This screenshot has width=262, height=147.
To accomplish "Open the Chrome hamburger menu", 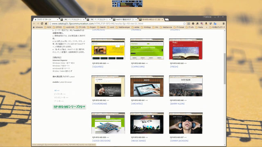I will (224, 24).
